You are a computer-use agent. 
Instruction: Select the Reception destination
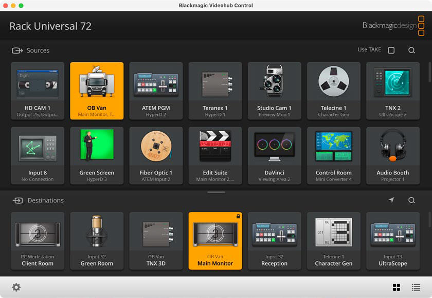tap(275, 241)
